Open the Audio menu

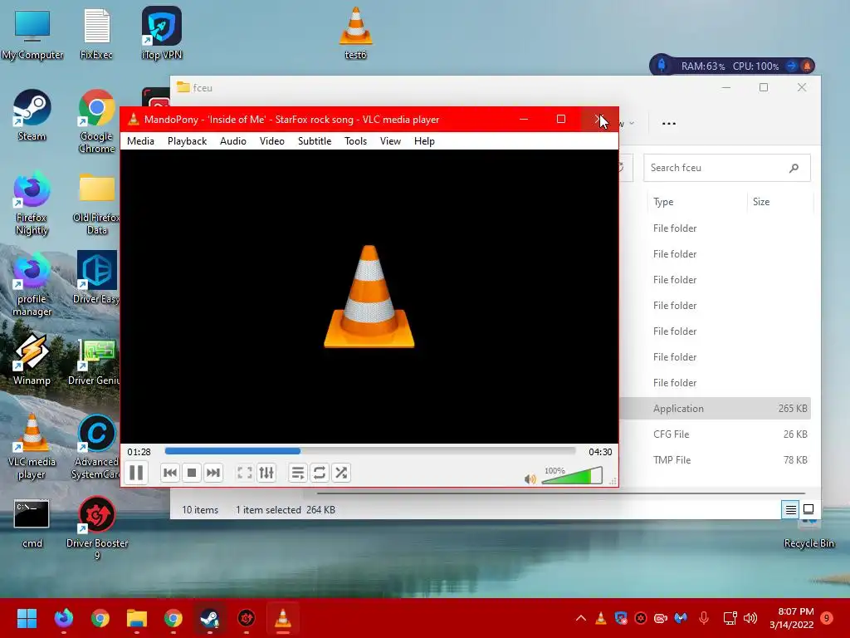click(233, 141)
